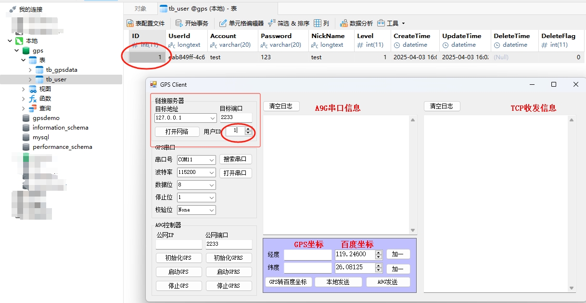Click the UserId column header

point(186,40)
